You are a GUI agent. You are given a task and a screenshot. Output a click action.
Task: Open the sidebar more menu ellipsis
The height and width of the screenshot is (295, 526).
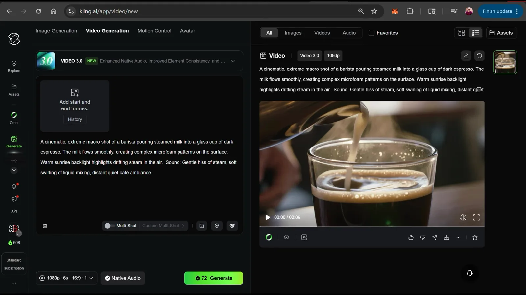pos(14,283)
